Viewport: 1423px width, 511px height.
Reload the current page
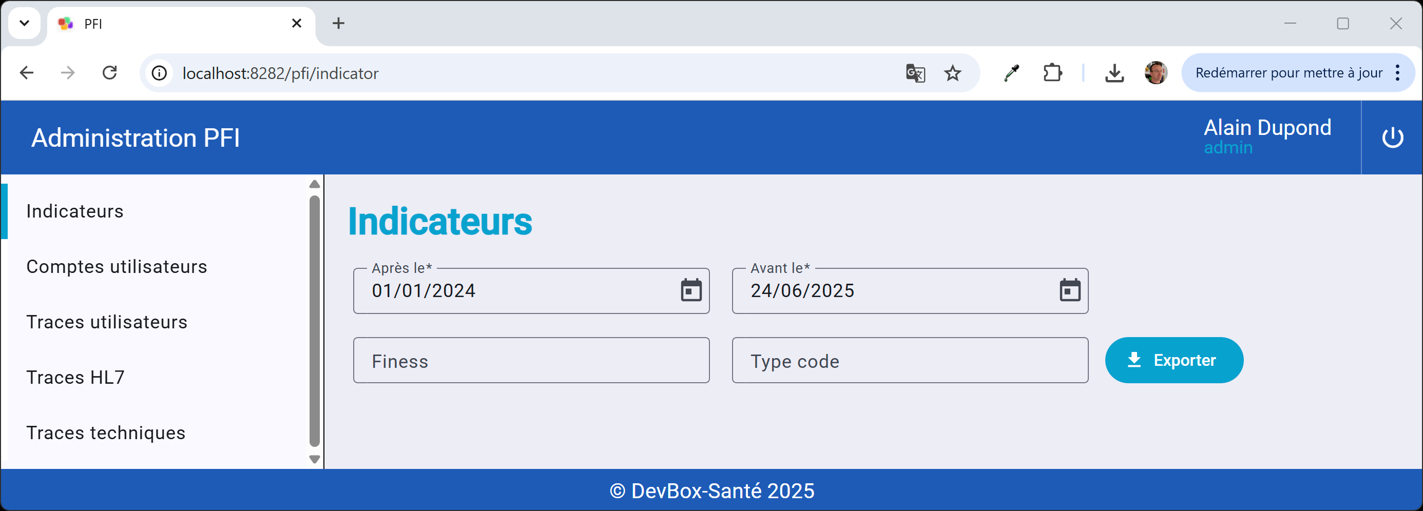(110, 73)
